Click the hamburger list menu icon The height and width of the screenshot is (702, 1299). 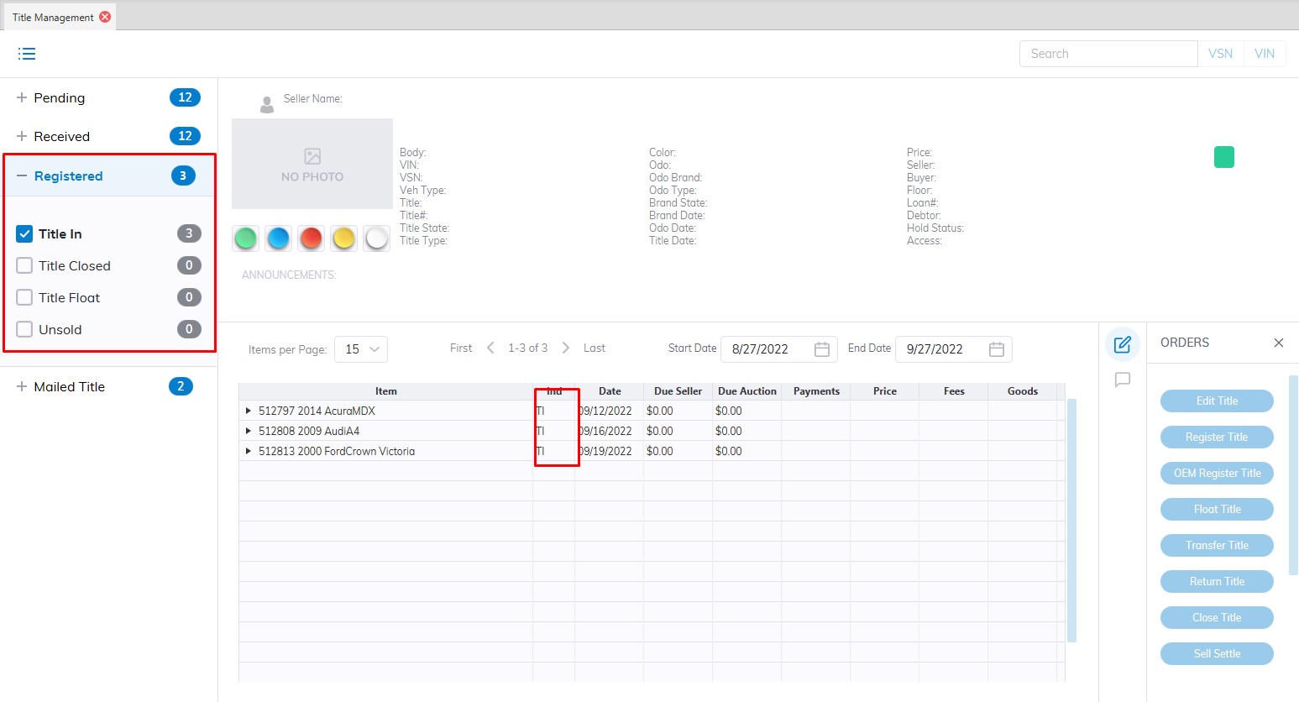click(27, 54)
